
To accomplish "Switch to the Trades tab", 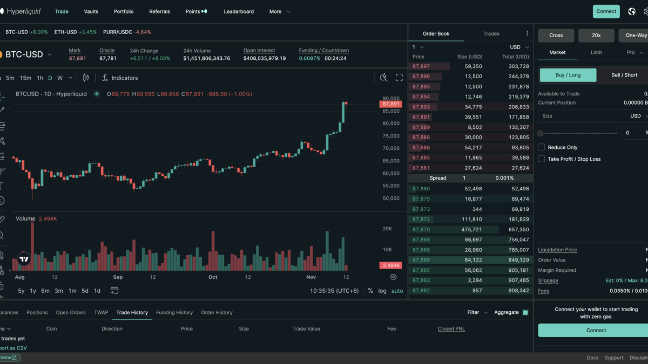I will [x=491, y=33].
